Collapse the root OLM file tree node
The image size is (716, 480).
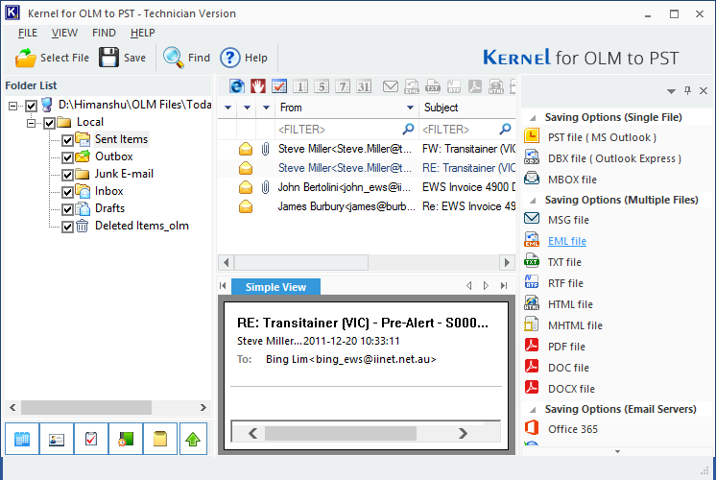pos(13,106)
